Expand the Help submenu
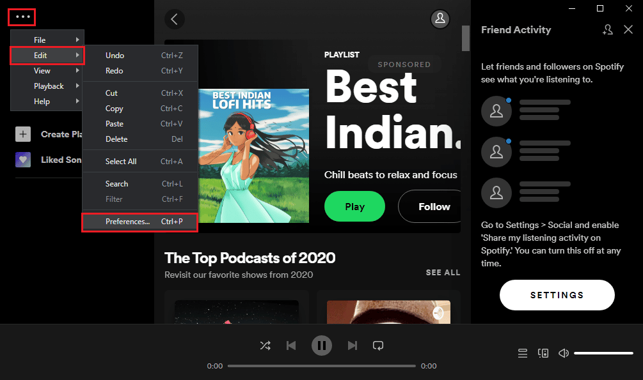Viewport: 643px width, 380px height. (47, 101)
